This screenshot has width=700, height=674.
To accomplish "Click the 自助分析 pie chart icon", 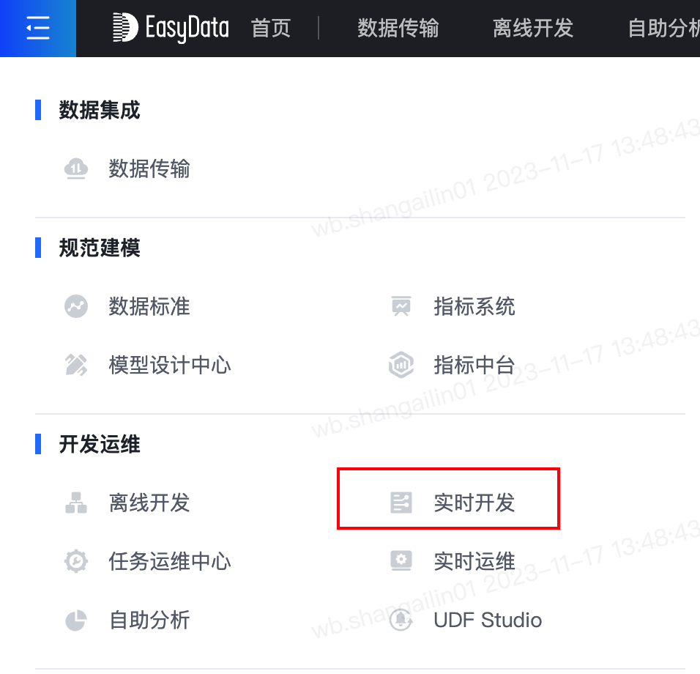I will (76, 620).
